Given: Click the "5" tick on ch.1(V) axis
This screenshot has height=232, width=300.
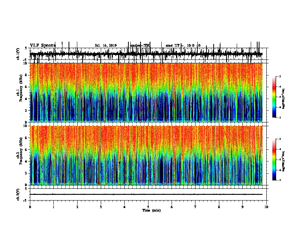Looking at the screenshot, I should [x=26, y=48].
